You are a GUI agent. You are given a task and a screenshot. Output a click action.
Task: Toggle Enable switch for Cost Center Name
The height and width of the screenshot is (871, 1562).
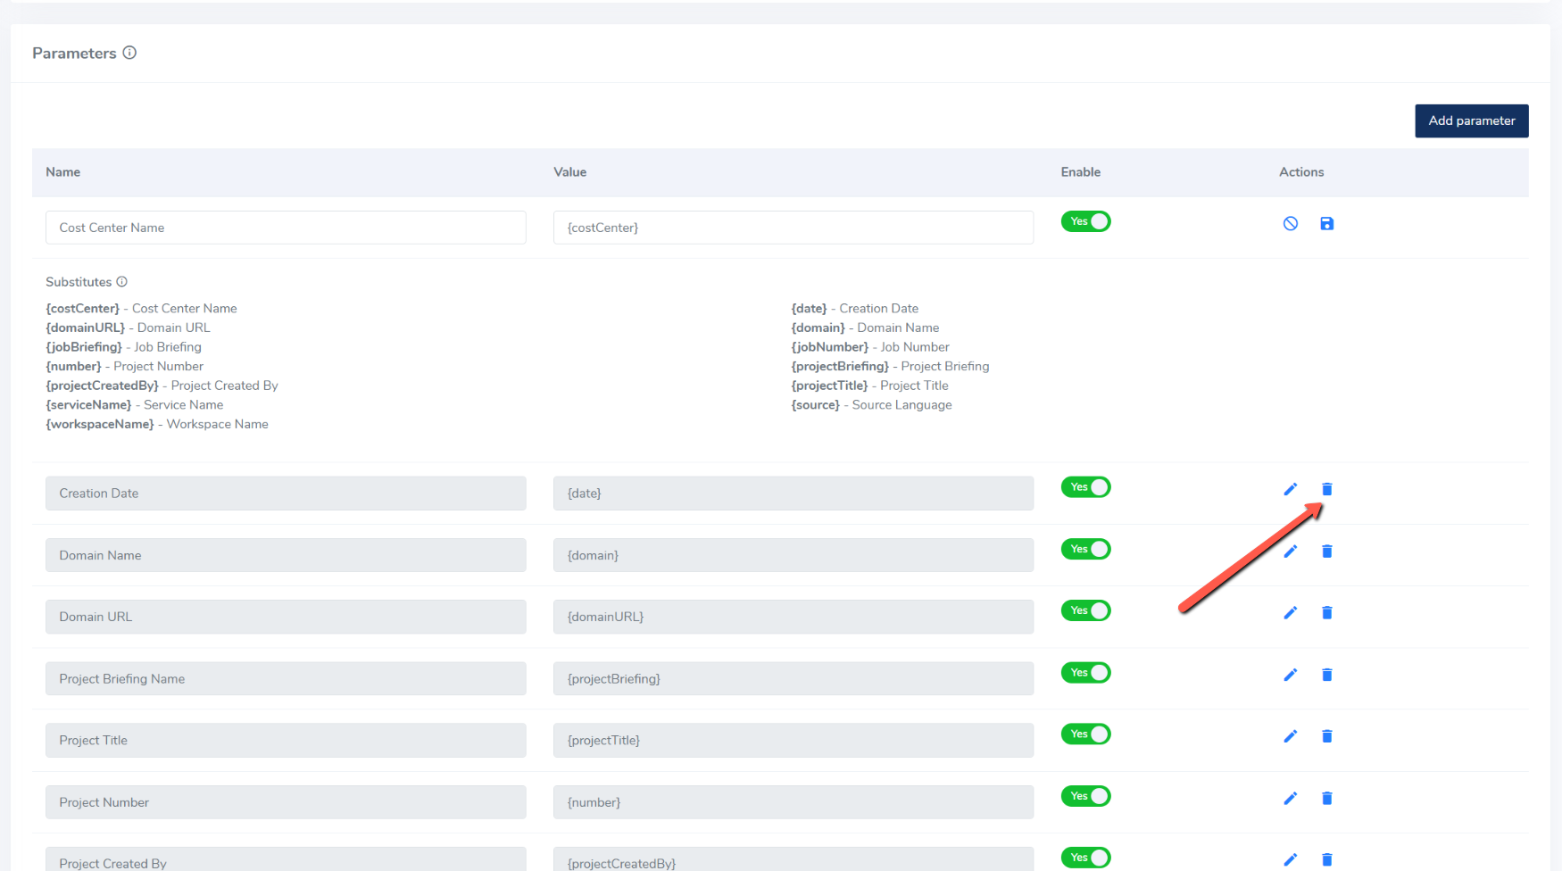[x=1085, y=221]
